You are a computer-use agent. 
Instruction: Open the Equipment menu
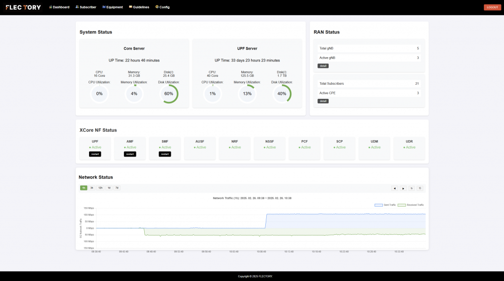113,7
